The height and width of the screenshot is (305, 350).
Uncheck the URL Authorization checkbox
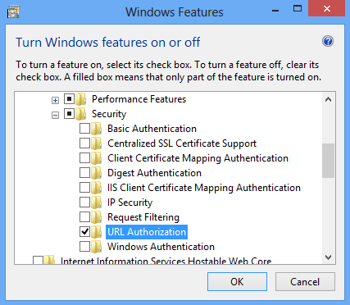click(x=84, y=232)
